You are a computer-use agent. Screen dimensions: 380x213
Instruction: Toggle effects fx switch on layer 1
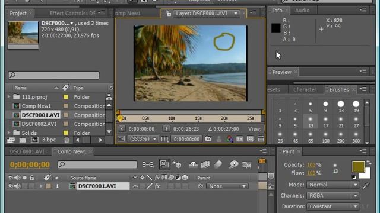pyautogui.click(x=157, y=186)
